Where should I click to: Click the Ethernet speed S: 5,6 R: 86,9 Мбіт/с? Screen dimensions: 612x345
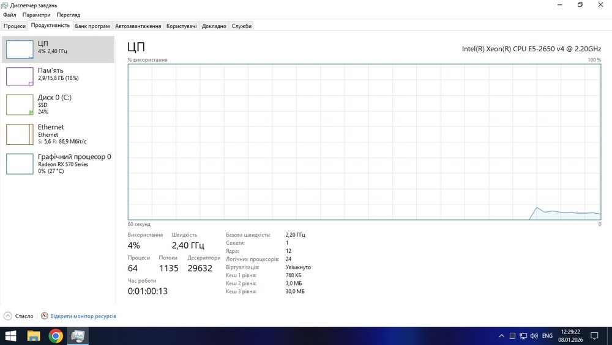pos(62,141)
